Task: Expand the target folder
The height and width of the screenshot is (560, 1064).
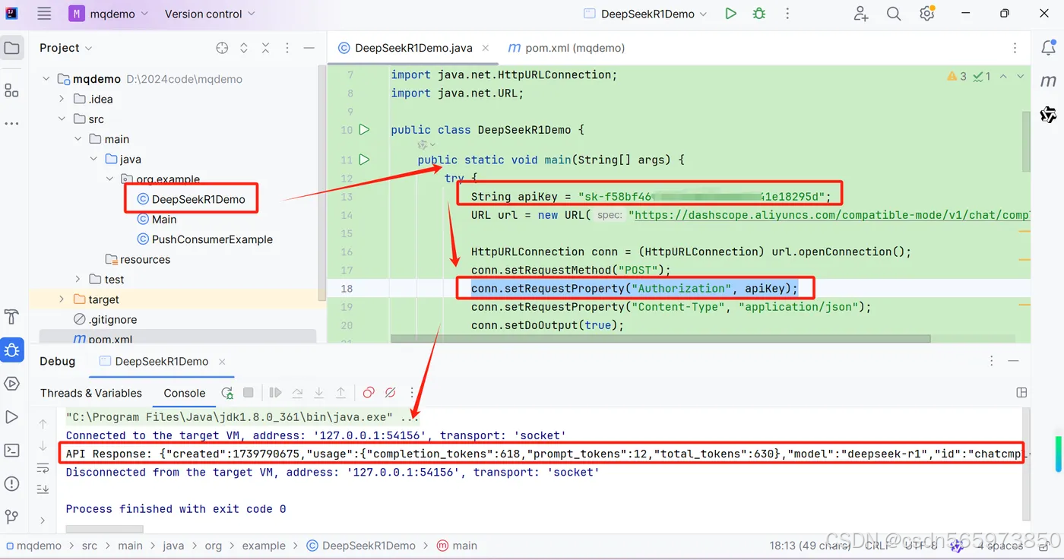Action: click(x=62, y=299)
